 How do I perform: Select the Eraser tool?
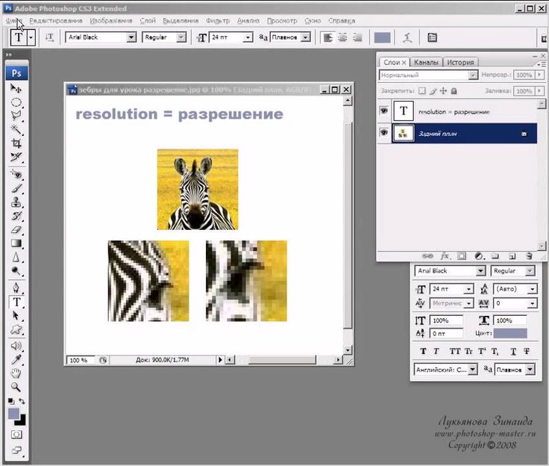[x=16, y=230]
